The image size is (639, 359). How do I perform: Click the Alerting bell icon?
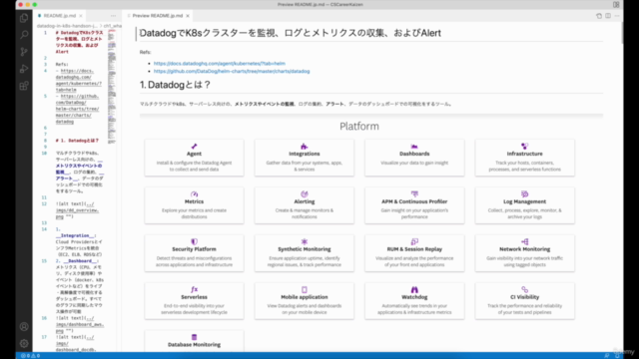pos(304,194)
